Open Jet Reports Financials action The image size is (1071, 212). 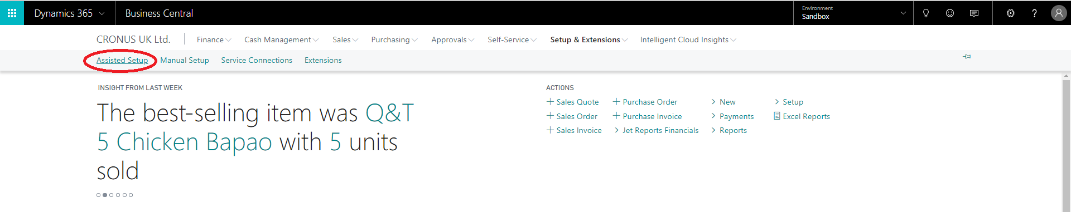[x=656, y=130]
